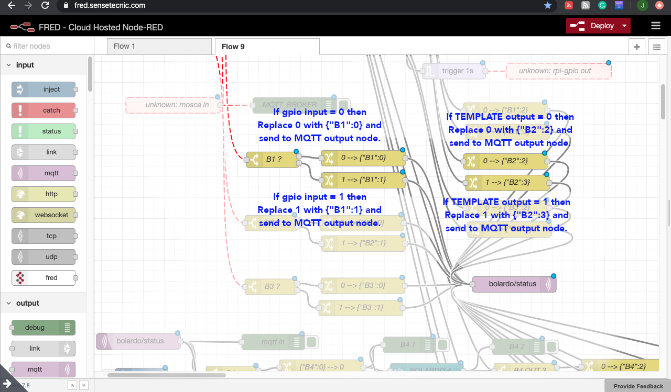Select the mqtt input node

click(44, 173)
